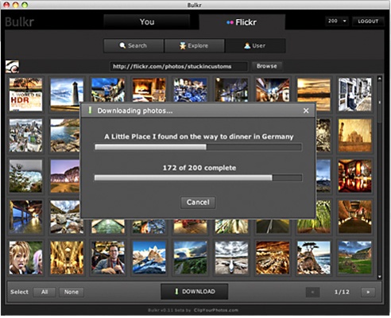Switch to the You tab
391x318 pixels.
(x=147, y=22)
